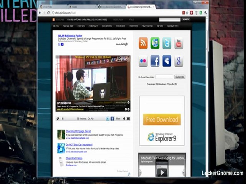Open the Google social icon
The height and width of the screenshot is (184, 246).
pos(179,61)
